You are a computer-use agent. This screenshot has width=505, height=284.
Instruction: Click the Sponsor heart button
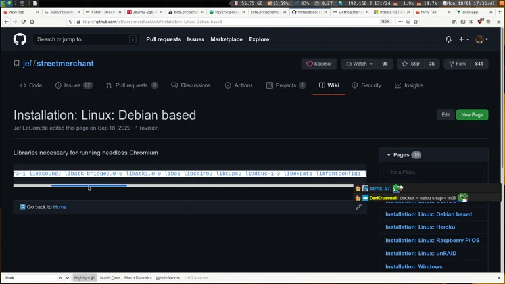click(x=319, y=64)
